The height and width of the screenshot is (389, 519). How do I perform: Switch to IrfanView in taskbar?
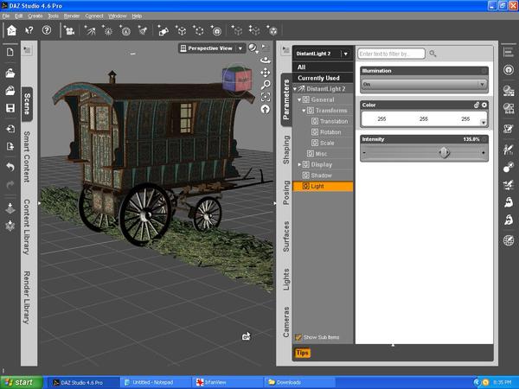[x=228, y=382]
